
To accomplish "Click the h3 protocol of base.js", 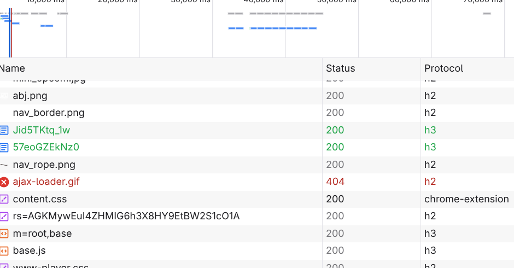I will [430, 250].
